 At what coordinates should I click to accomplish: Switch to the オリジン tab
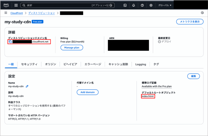(50, 64)
